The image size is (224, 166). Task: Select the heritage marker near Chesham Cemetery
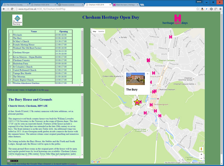[148, 60]
